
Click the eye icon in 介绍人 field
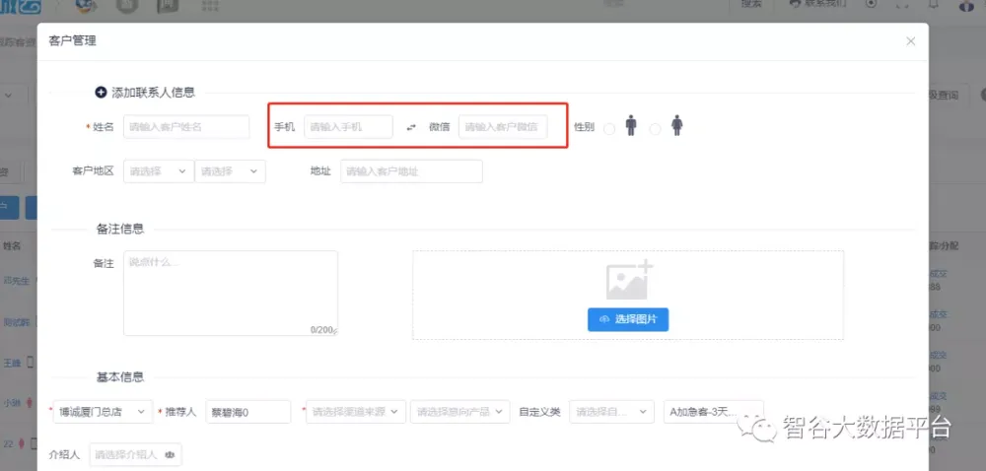pos(170,455)
